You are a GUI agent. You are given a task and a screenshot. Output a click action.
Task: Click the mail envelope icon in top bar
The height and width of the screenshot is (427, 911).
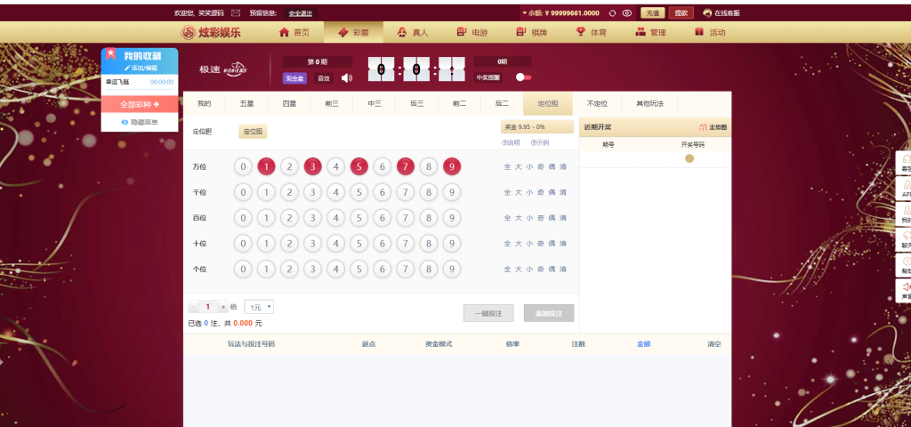pos(236,13)
